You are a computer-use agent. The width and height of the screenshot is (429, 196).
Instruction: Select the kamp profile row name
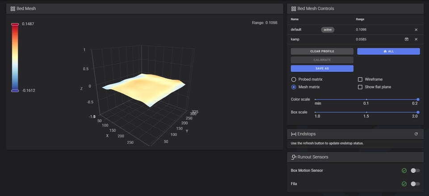pyautogui.click(x=295, y=39)
